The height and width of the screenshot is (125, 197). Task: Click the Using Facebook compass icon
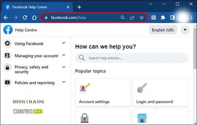7,43
